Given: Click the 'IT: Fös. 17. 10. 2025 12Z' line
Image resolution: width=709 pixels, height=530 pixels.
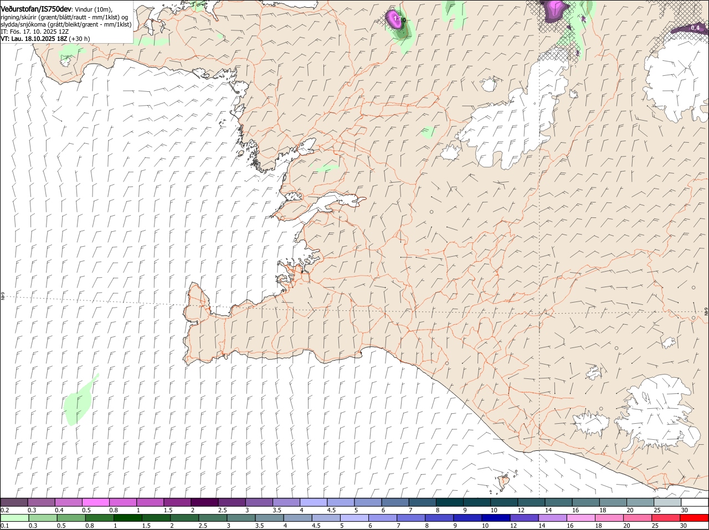Looking at the screenshot, I should 35,32.
